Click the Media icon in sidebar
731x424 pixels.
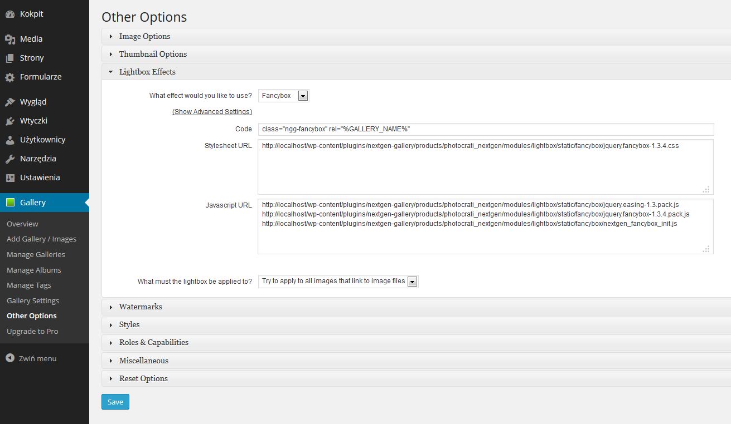(x=10, y=39)
